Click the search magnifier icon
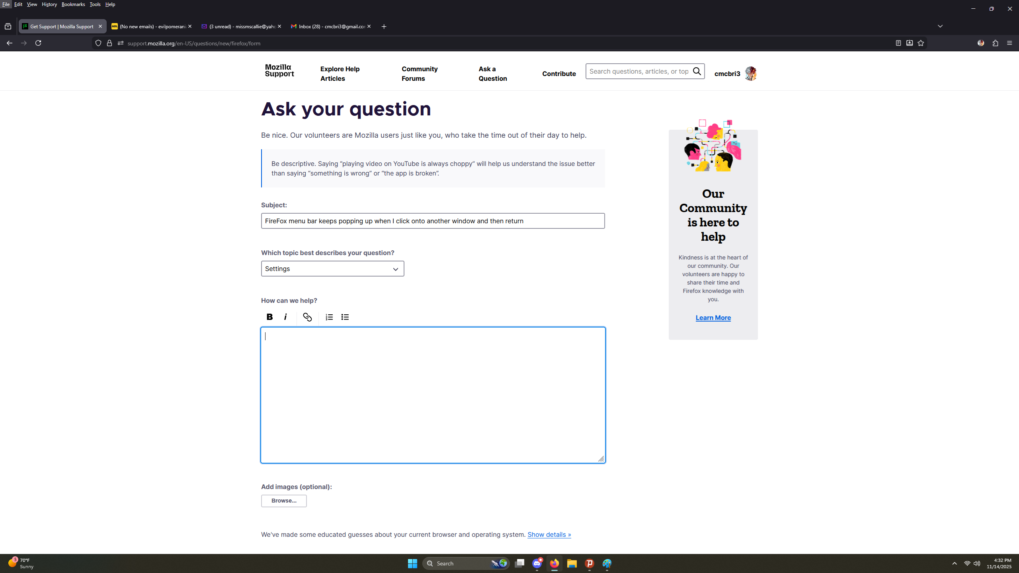The width and height of the screenshot is (1019, 573). coord(697,71)
